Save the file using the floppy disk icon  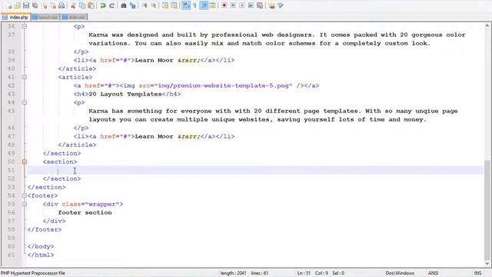[26, 5]
